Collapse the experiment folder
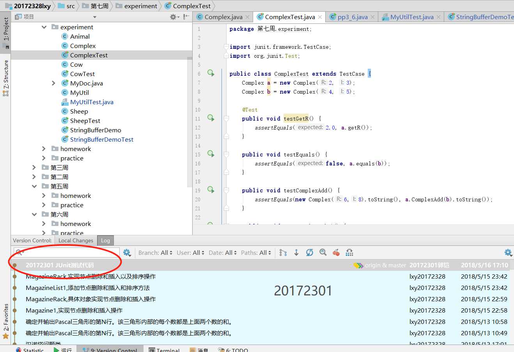514x352 pixels. tap(44, 27)
